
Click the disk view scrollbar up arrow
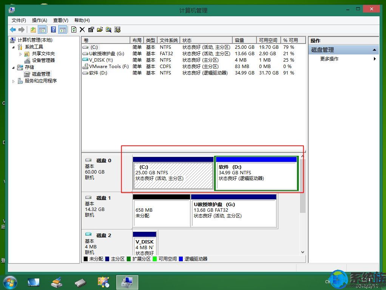pyautogui.click(x=303, y=157)
